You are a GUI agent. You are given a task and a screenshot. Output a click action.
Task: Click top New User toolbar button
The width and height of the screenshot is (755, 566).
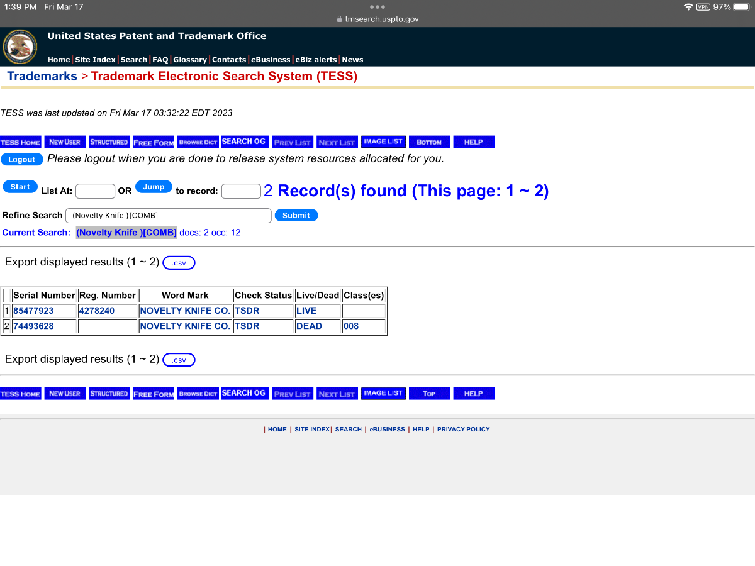[x=65, y=142]
